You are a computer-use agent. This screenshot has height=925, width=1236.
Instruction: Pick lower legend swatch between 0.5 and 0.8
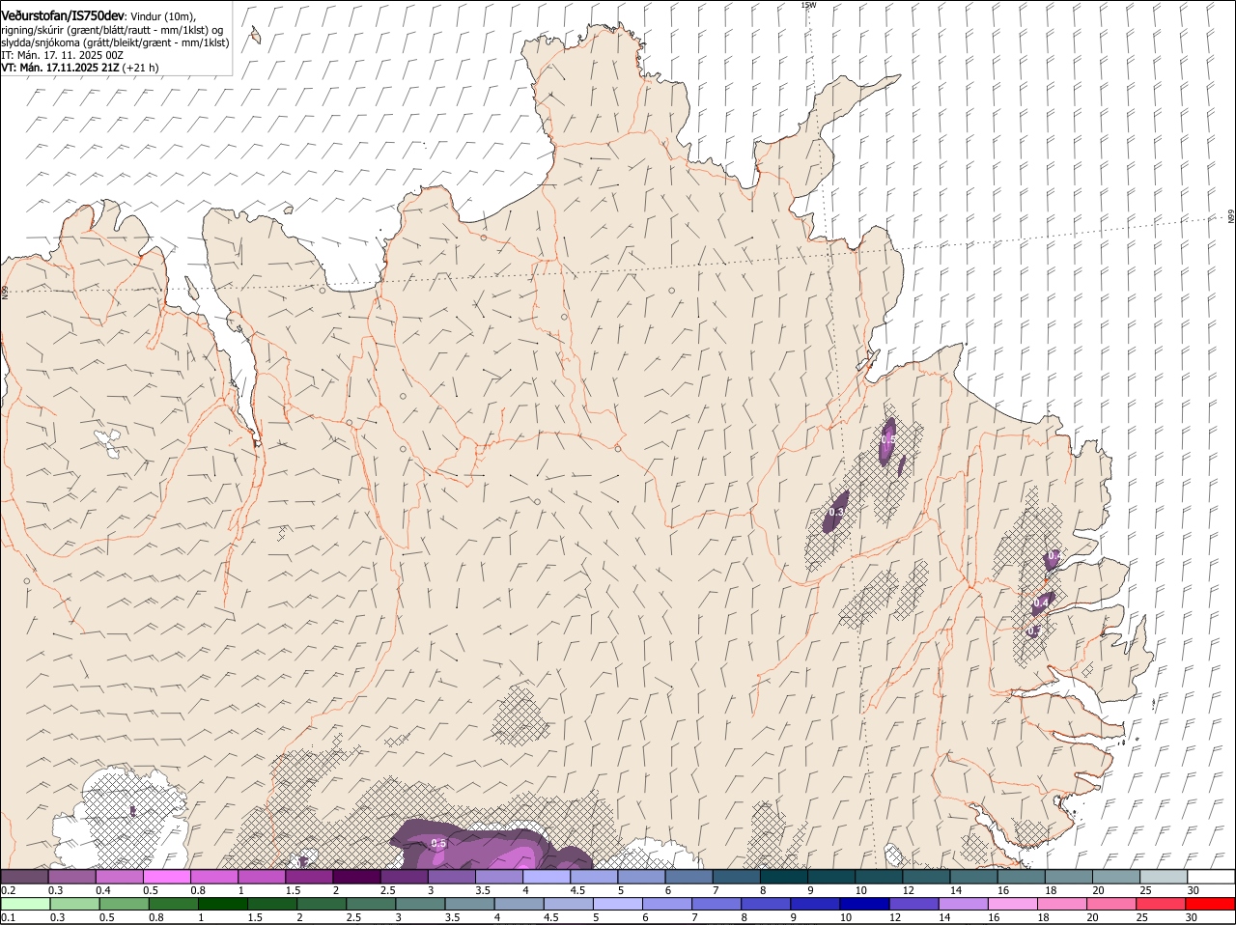pyautogui.click(x=125, y=904)
